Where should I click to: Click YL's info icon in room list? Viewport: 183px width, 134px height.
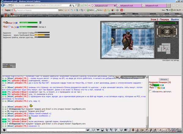click(164, 88)
